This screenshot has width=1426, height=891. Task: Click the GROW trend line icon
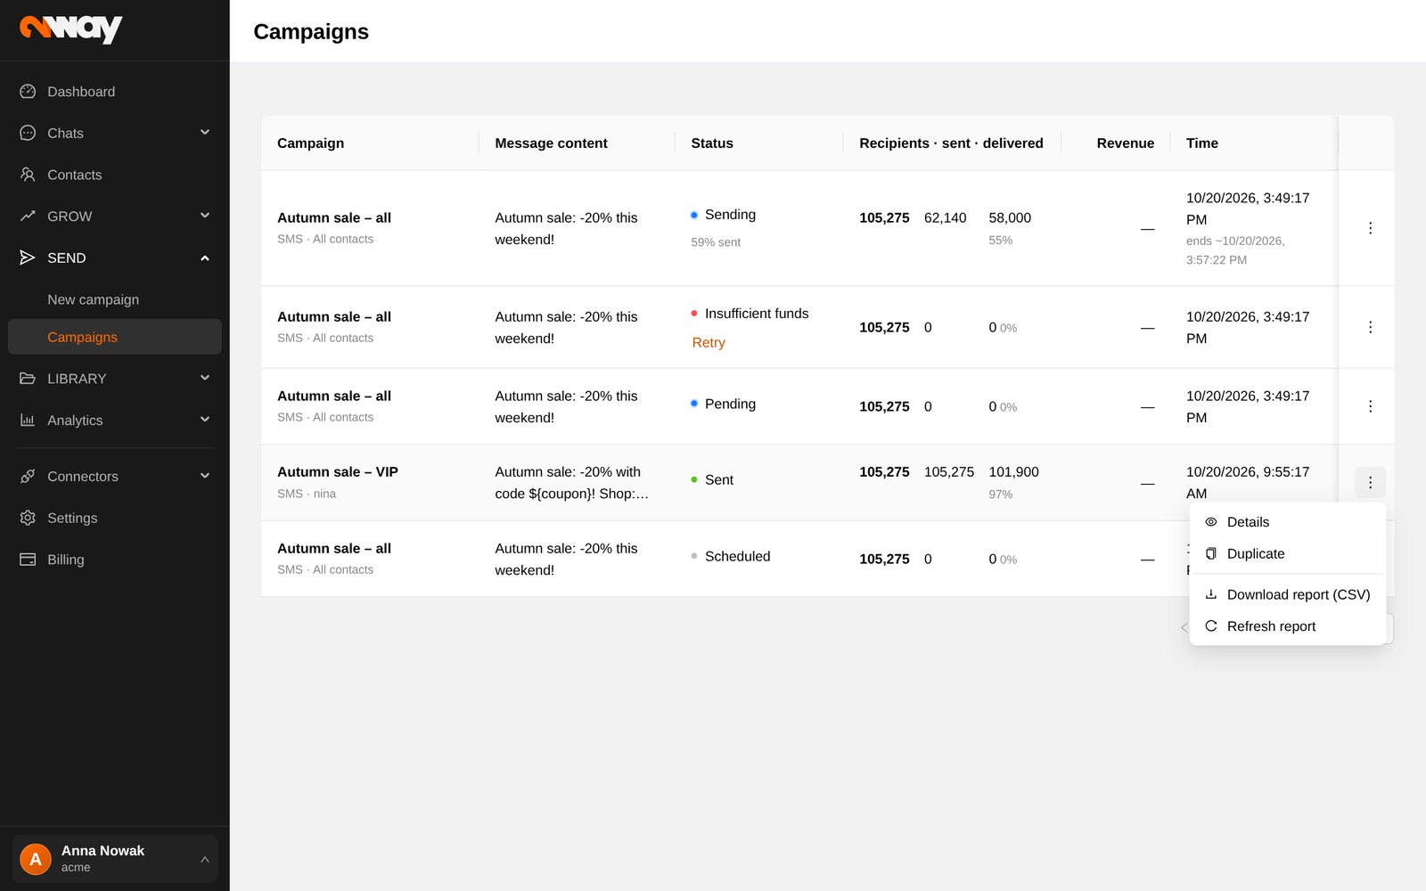click(x=28, y=216)
